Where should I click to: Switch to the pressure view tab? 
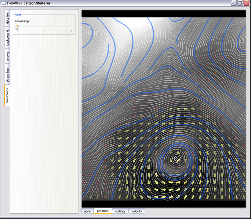[x=103, y=211]
